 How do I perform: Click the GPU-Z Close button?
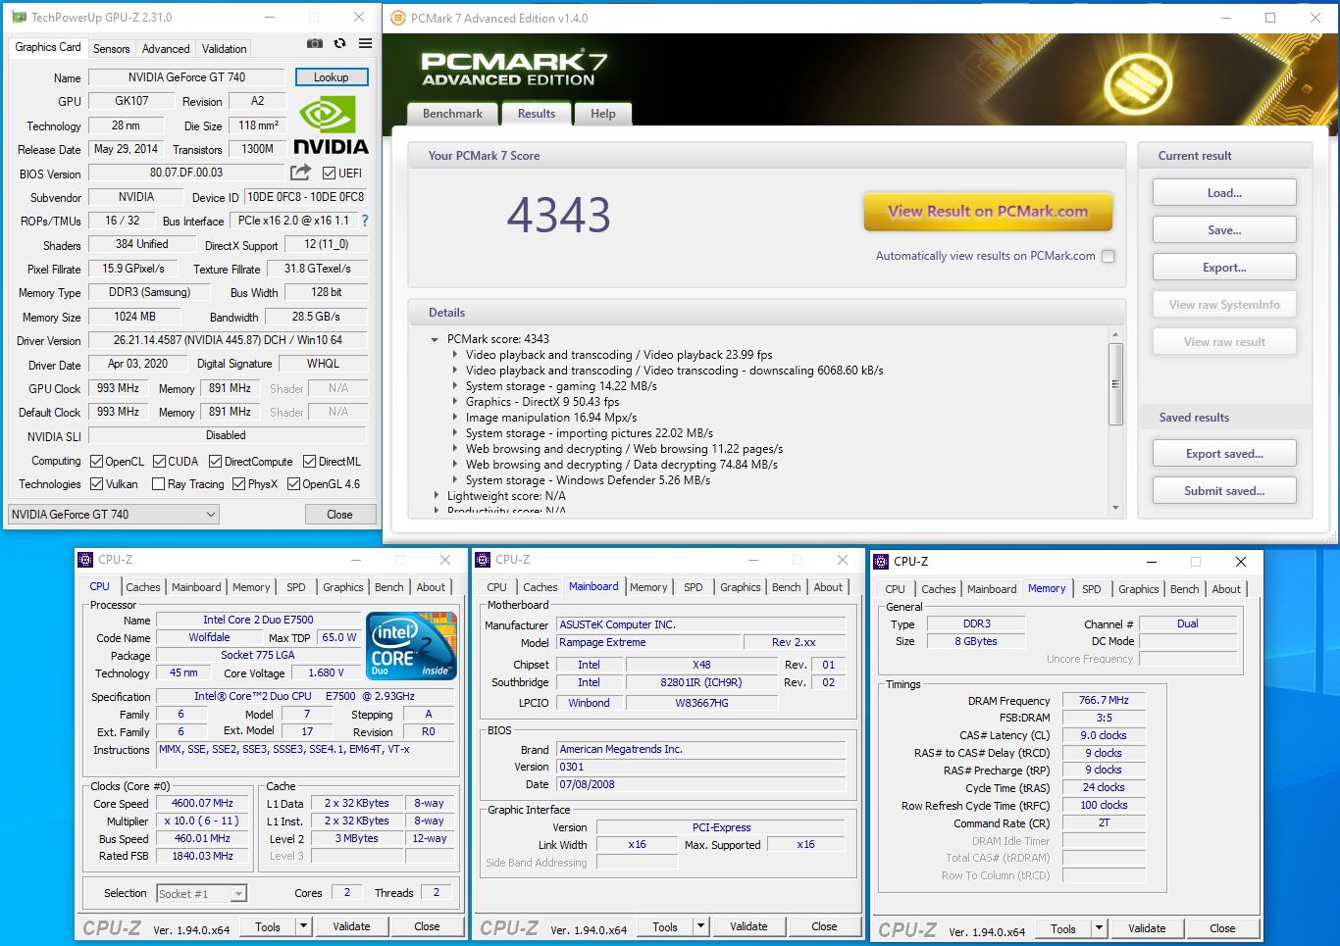[339, 515]
